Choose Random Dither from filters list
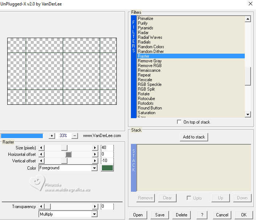This screenshot has height=220, width=256. click(x=150, y=51)
